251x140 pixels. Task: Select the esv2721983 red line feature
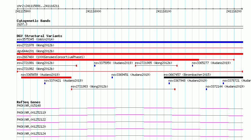(x=123, y=89)
